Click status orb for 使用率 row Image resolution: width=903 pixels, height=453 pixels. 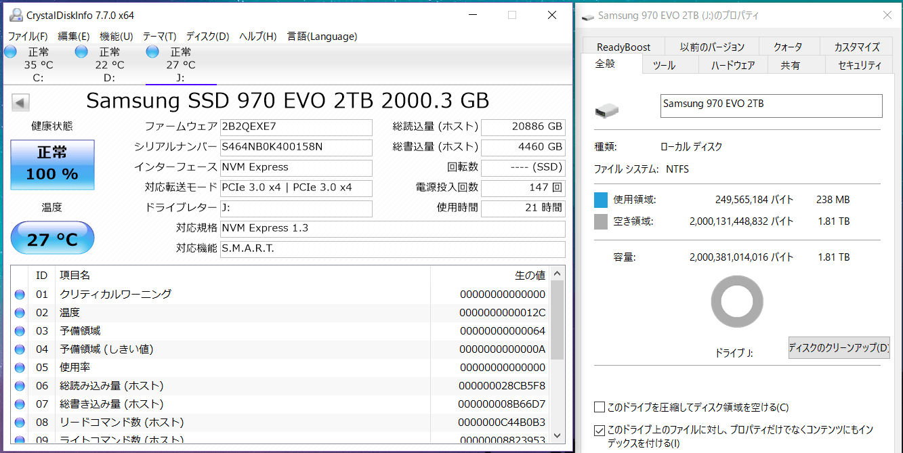coord(20,367)
